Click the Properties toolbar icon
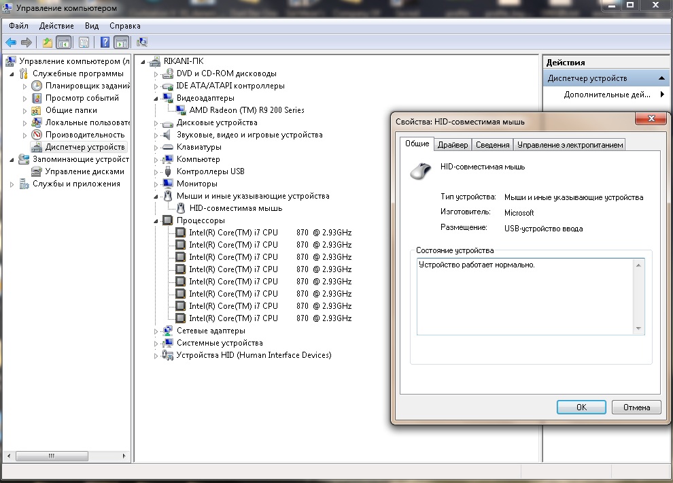Screen dimensions: 673x483 tap(84, 42)
